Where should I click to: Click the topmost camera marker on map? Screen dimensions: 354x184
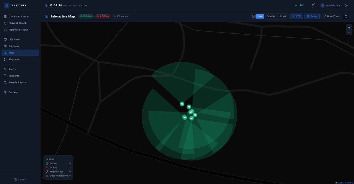pos(182,104)
